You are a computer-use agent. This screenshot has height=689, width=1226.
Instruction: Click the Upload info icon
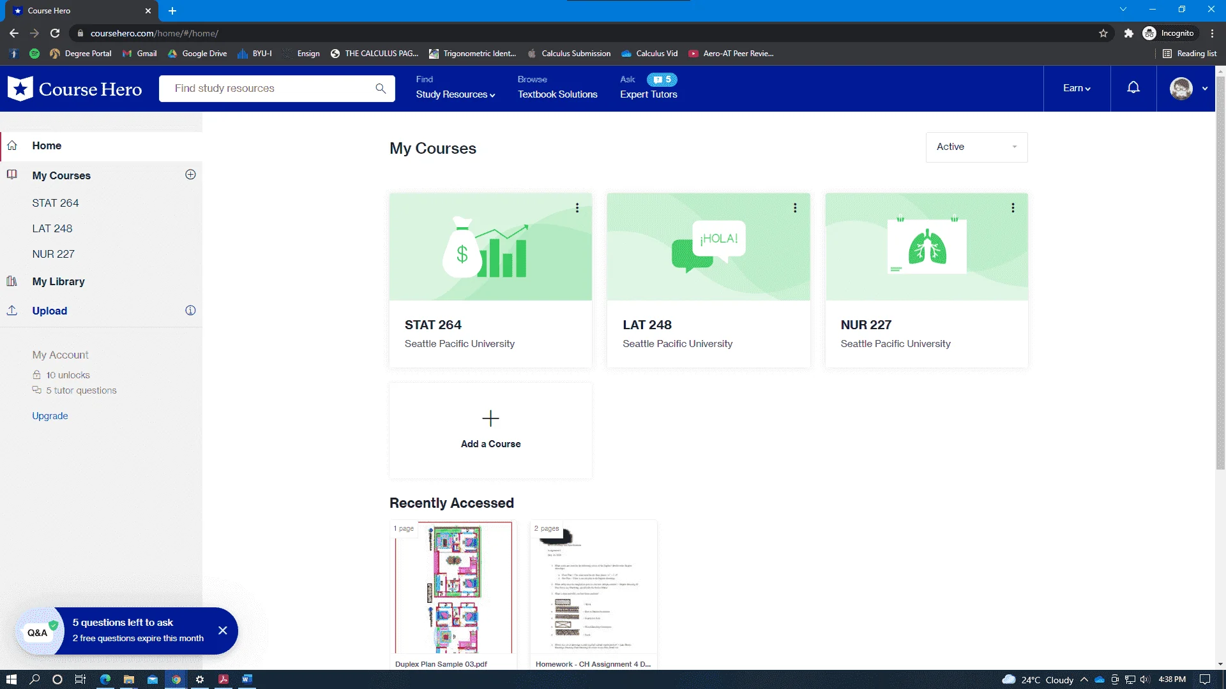point(190,311)
